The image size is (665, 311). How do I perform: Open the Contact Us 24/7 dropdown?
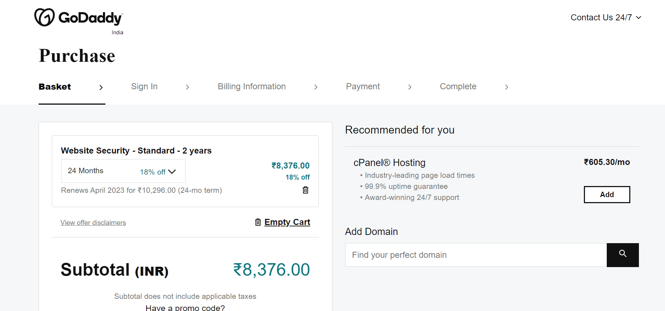point(606,17)
